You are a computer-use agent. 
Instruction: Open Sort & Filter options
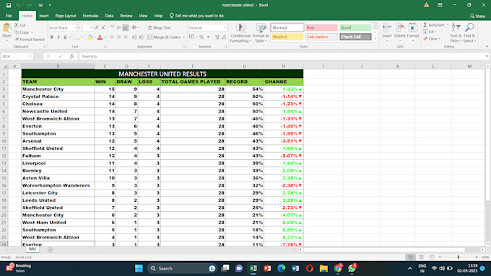coord(456,33)
